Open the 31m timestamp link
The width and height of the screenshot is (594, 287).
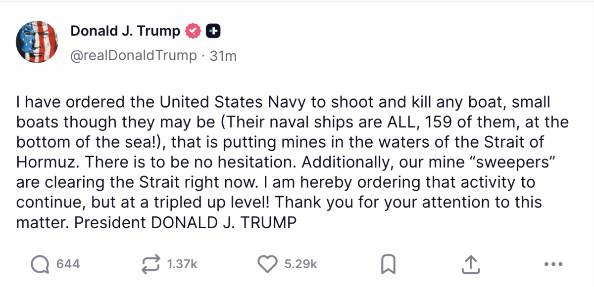point(223,56)
